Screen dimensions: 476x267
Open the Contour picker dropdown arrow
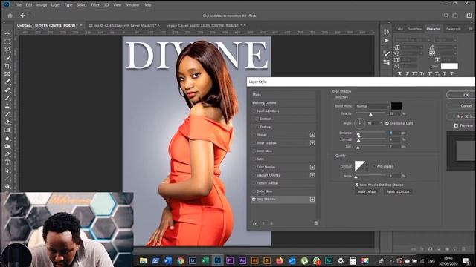pyautogui.click(x=367, y=166)
